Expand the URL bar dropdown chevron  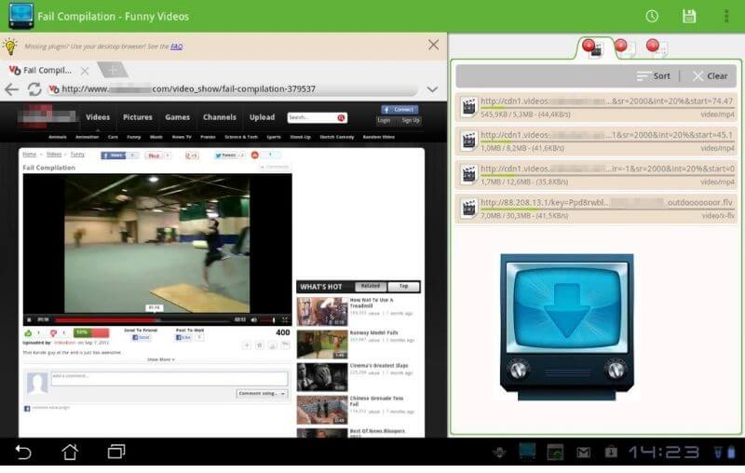(432, 89)
